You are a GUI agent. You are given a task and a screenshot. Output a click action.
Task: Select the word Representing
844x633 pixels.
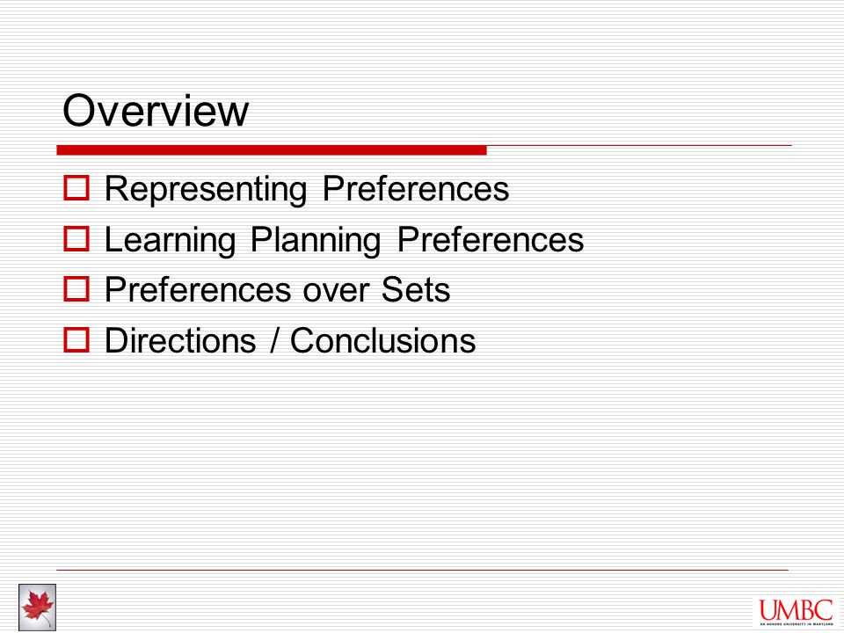tap(206, 190)
